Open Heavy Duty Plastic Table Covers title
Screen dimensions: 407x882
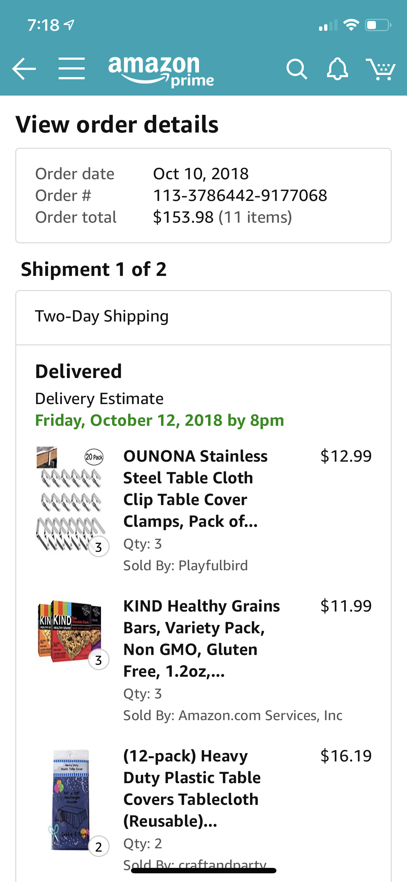coord(192,789)
